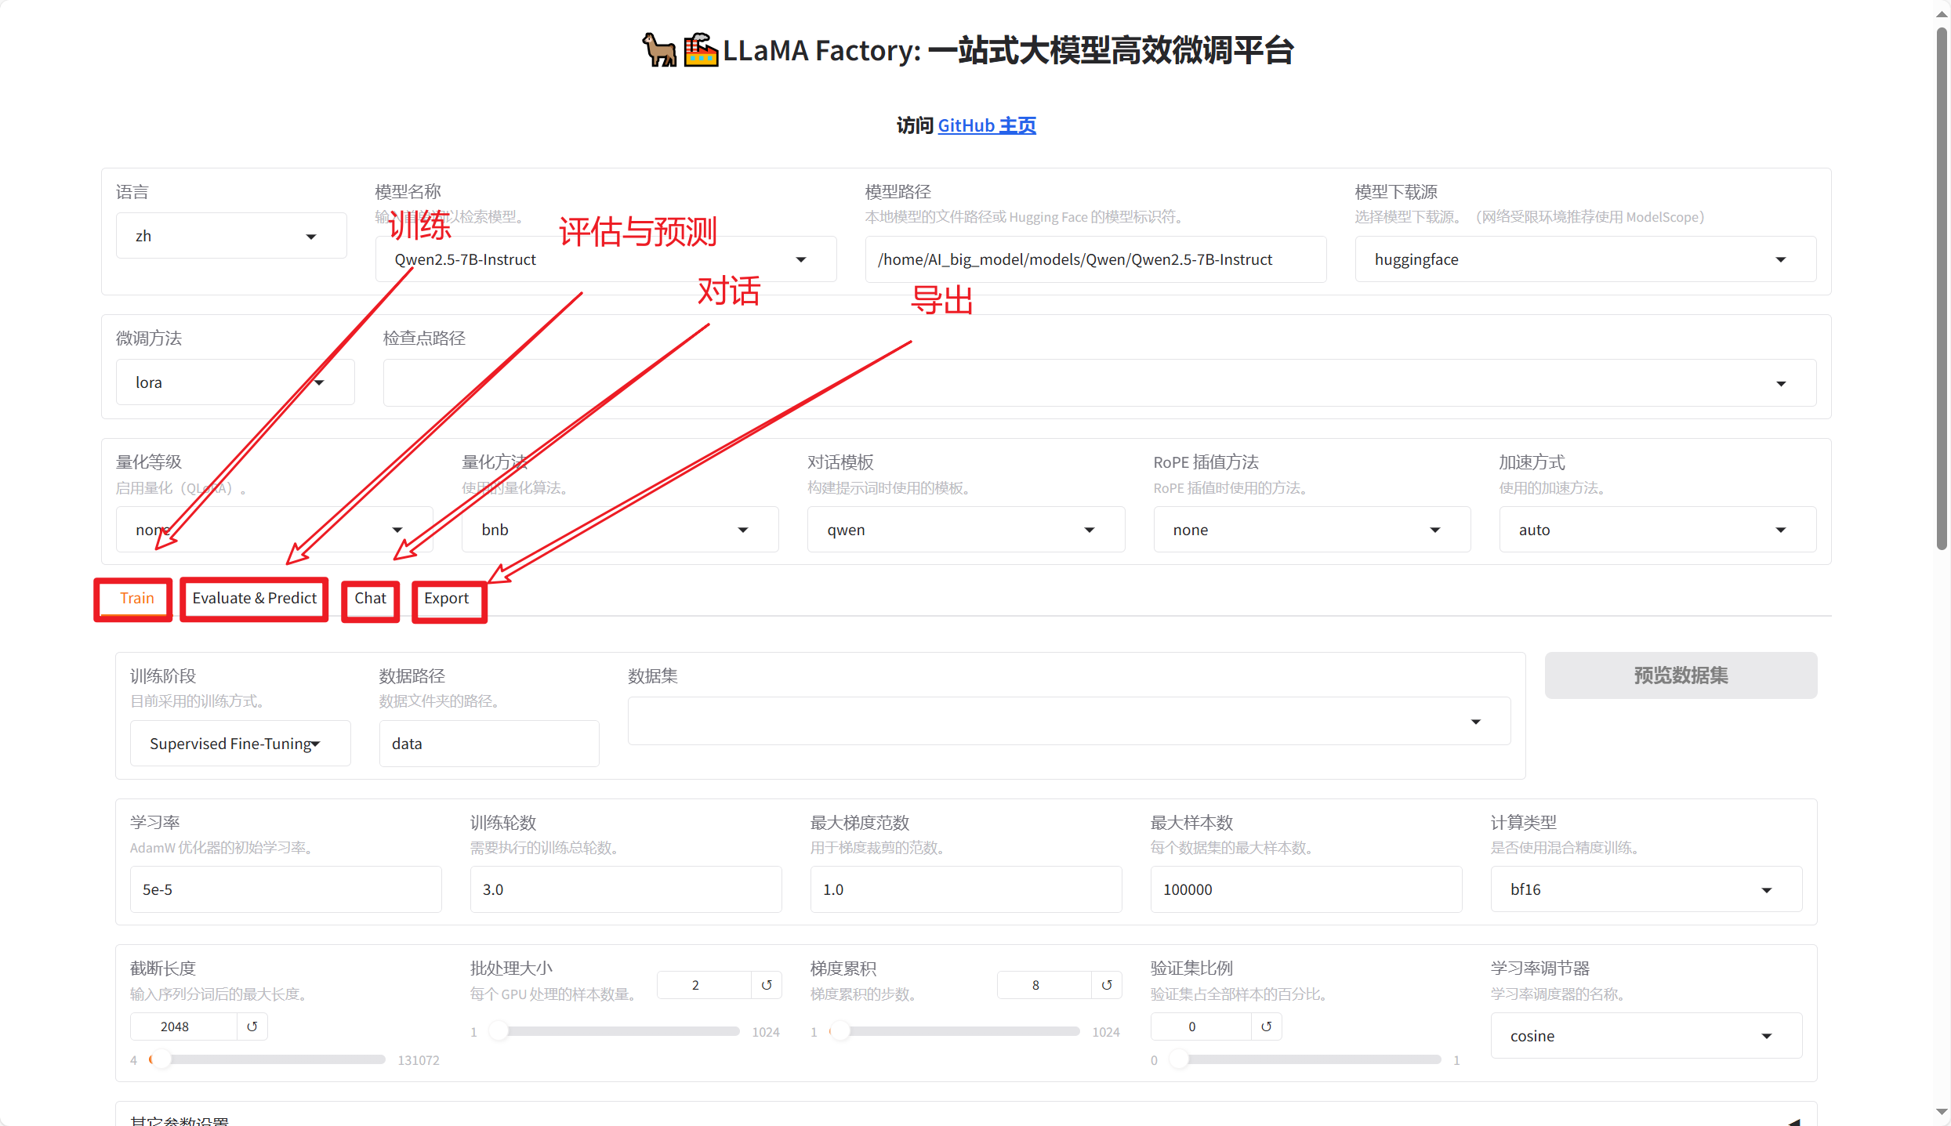Click the scrollbar down arrow
This screenshot has height=1126, width=1951.
1942,1113
